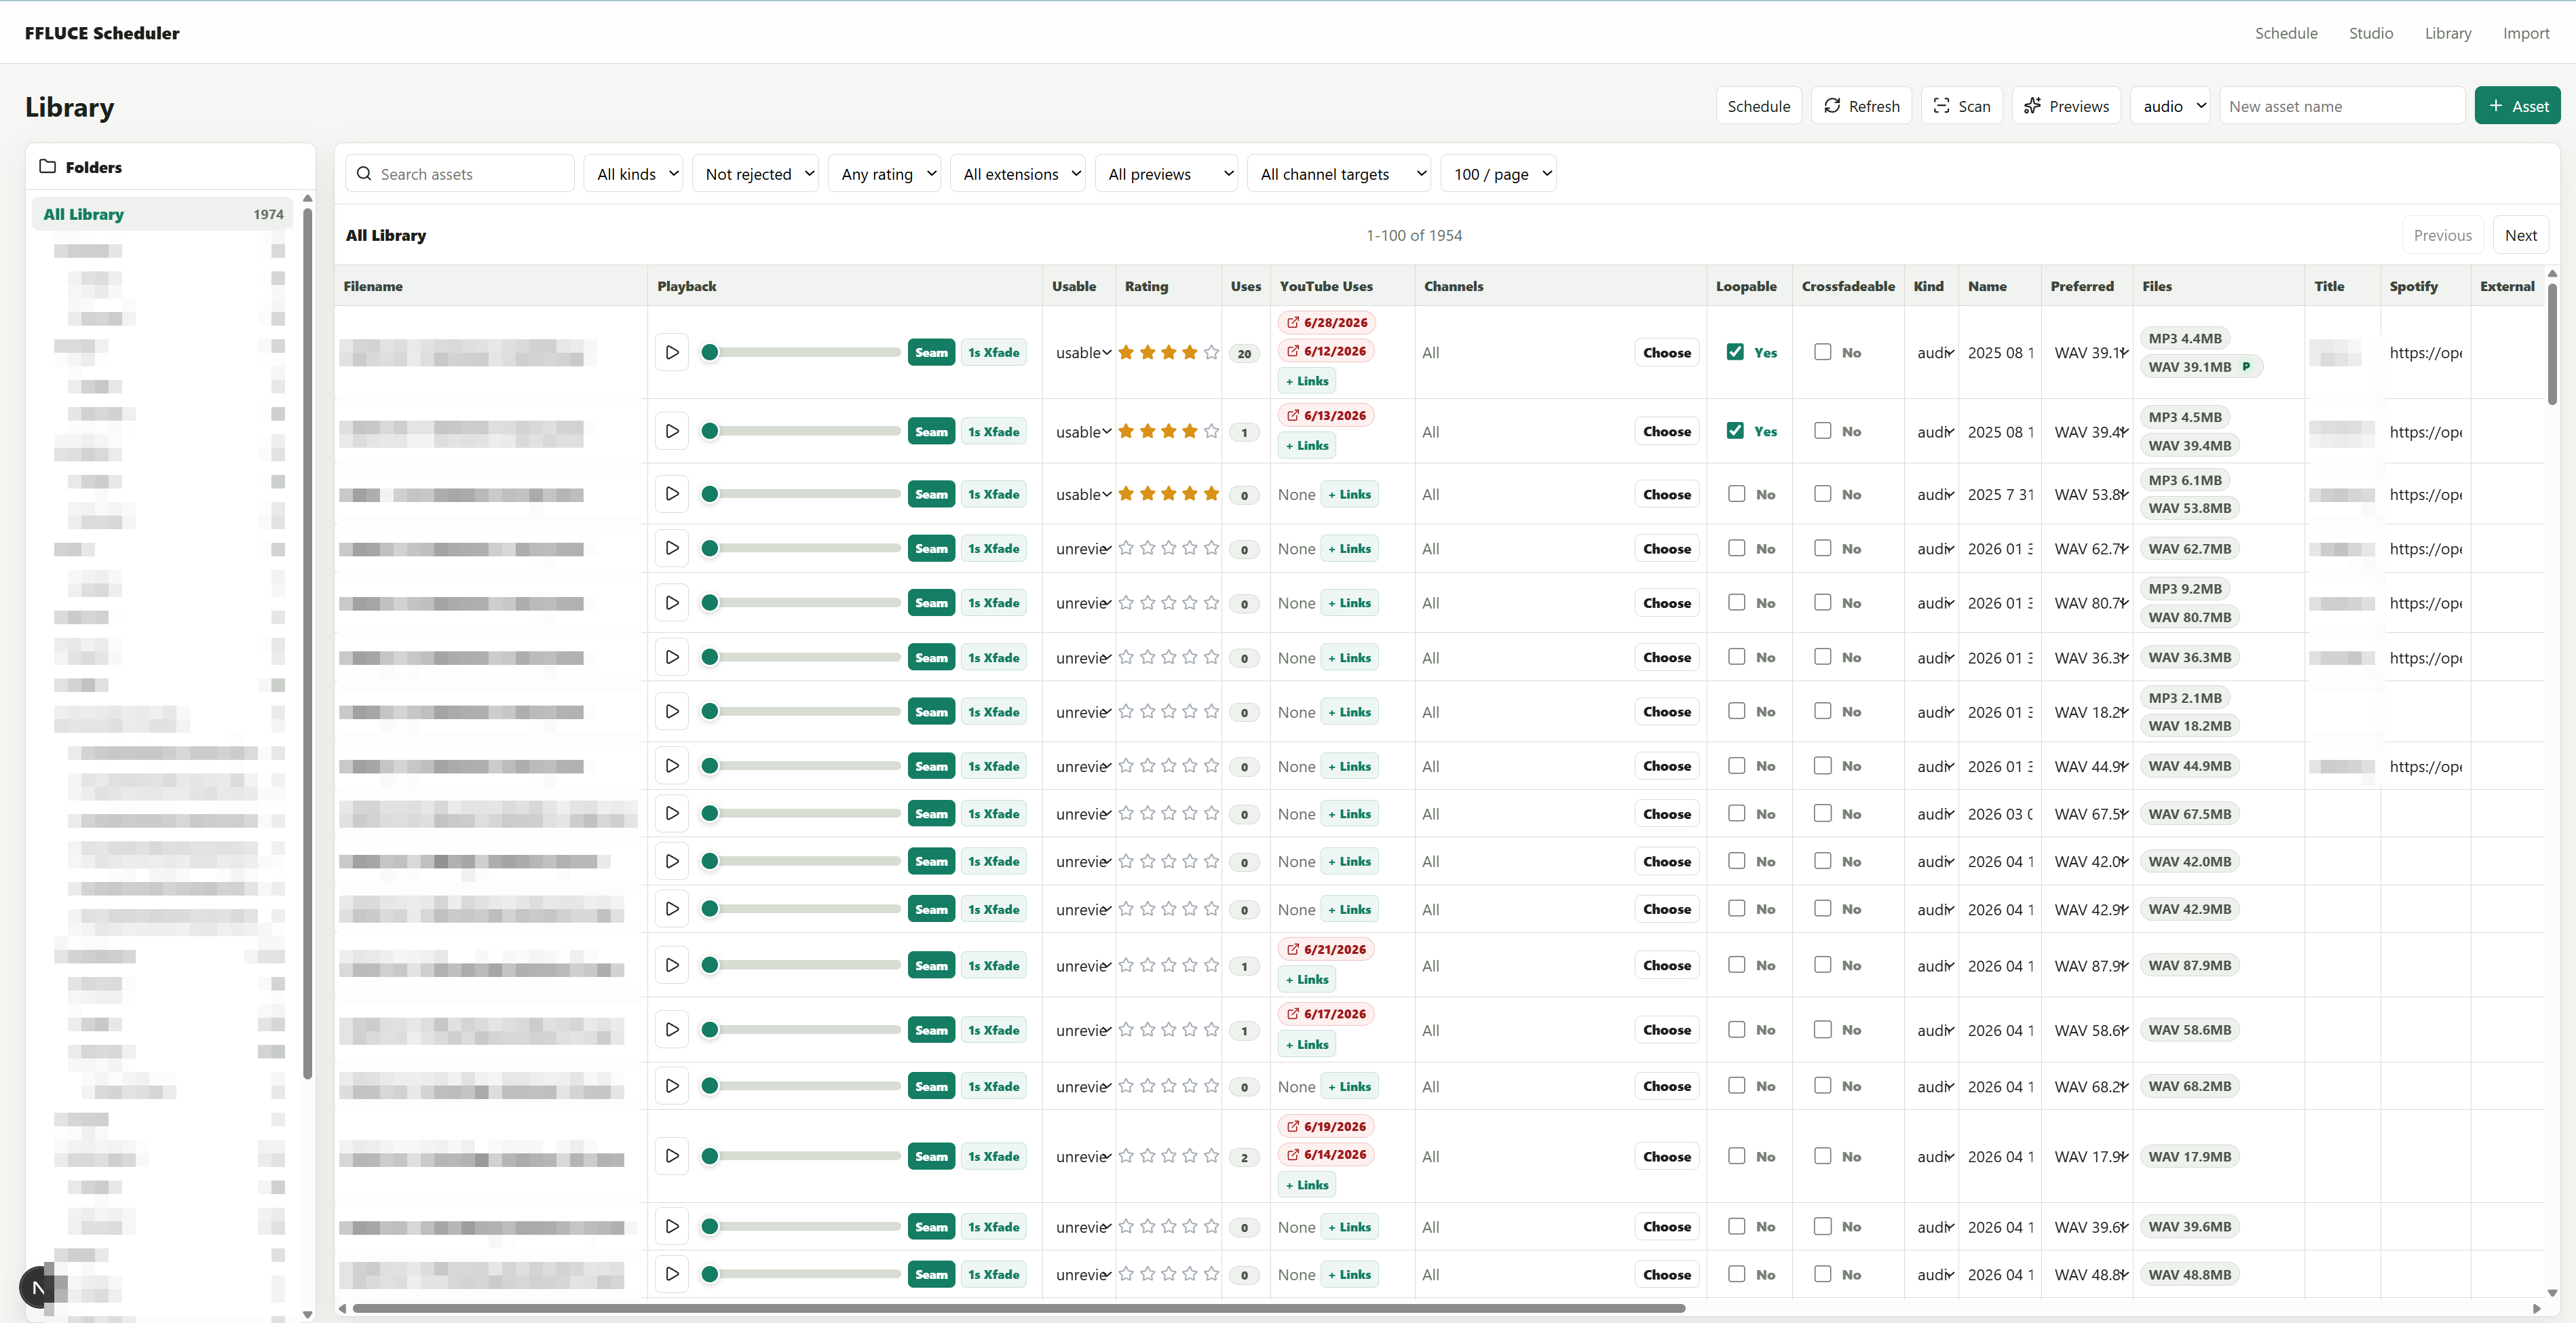The height and width of the screenshot is (1323, 2576).
Task: Open usable status dropdown on first row
Action: point(1083,352)
